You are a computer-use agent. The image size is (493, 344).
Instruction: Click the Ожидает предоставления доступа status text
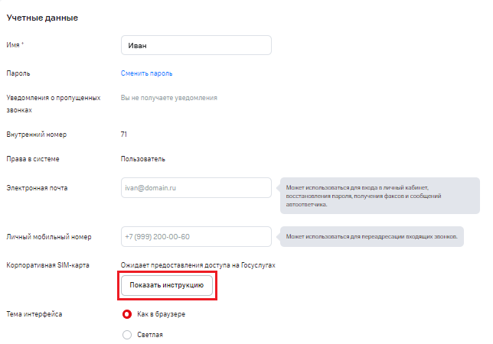(198, 264)
